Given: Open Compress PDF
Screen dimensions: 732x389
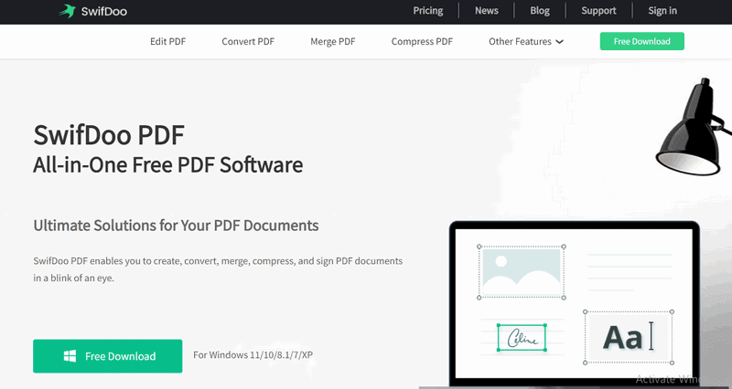Looking at the screenshot, I should 422,41.
